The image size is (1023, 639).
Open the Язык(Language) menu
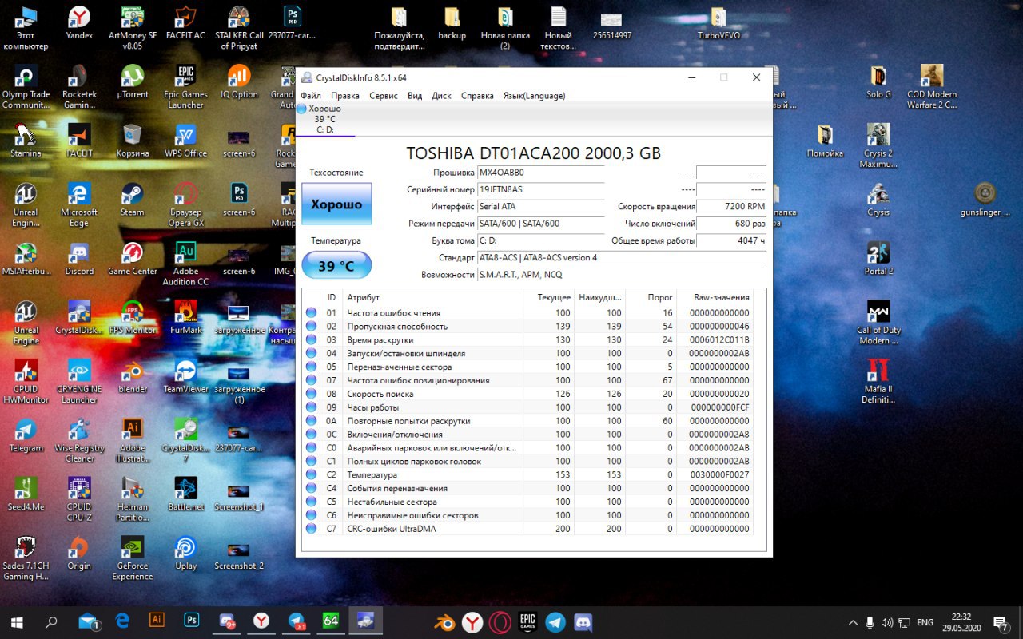[534, 95]
